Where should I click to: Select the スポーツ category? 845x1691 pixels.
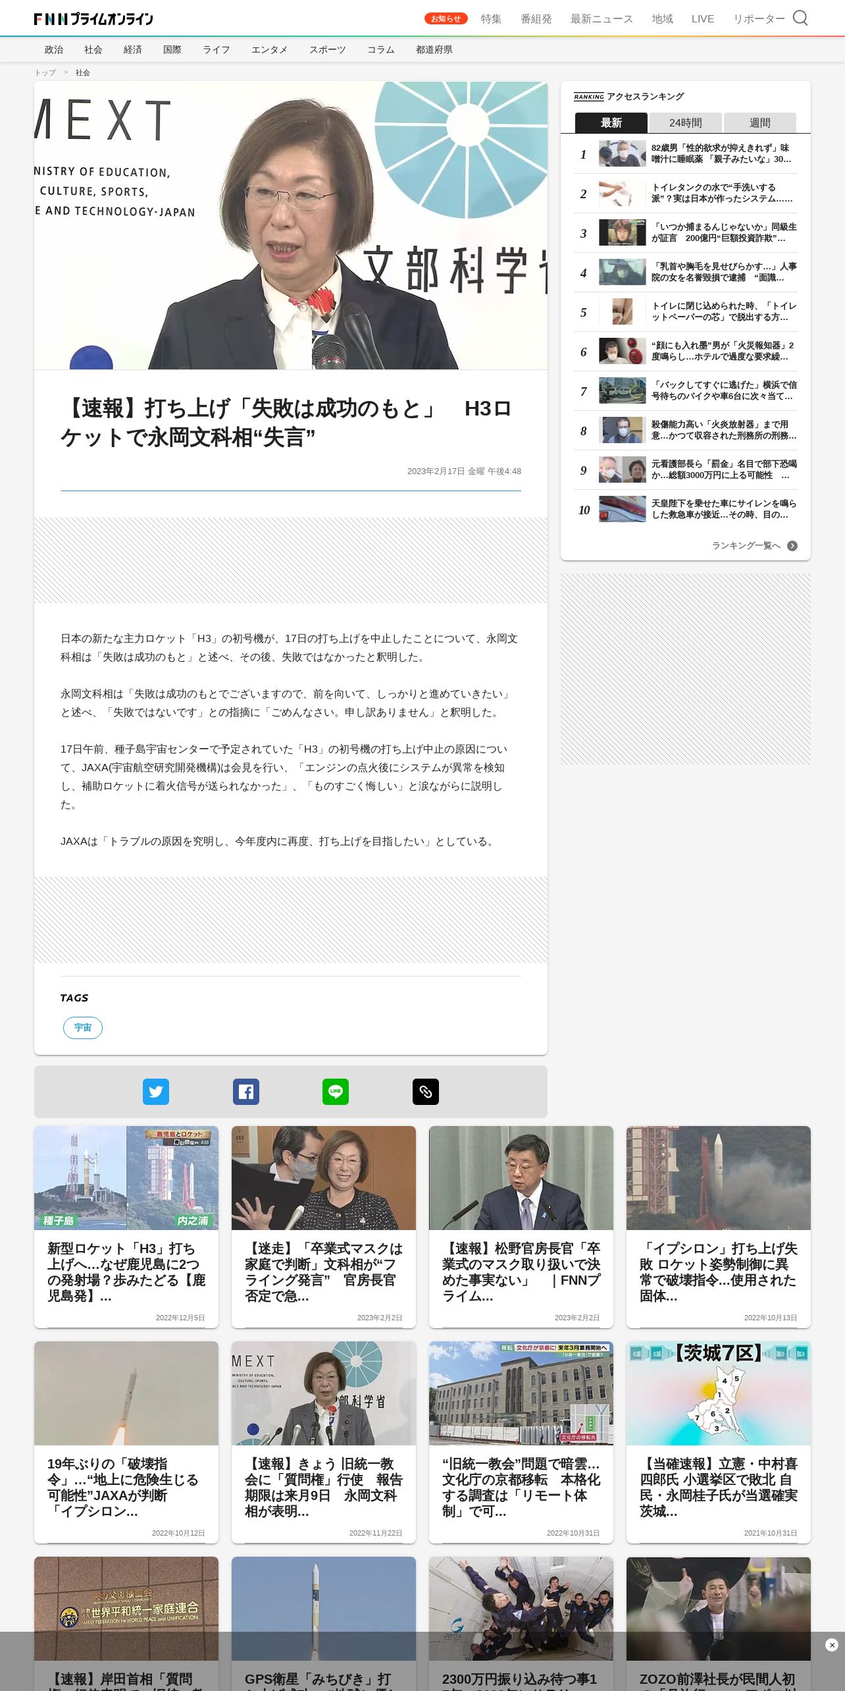click(328, 49)
